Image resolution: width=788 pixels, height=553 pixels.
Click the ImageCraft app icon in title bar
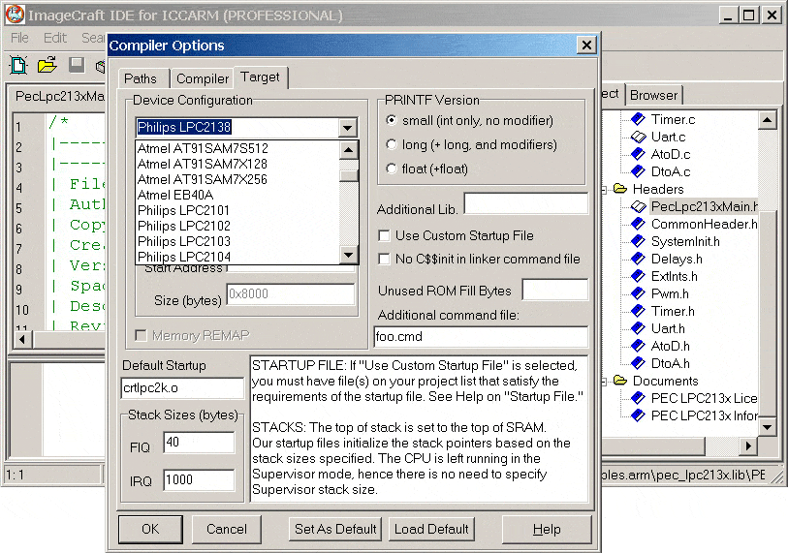point(15,15)
